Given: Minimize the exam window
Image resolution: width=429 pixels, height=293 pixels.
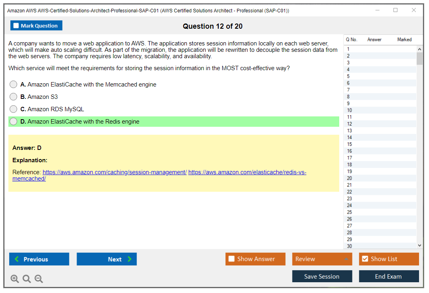Looking at the screenshot, I should (377, 10).
